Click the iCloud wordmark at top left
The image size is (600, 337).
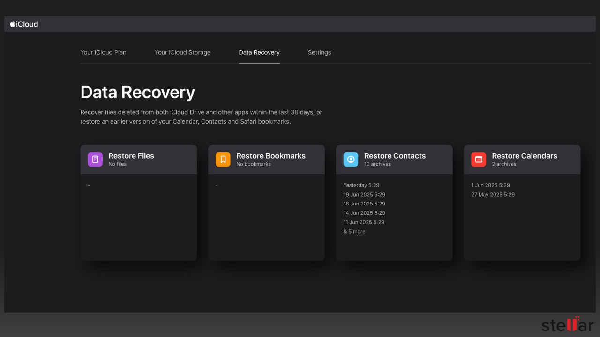click(x=27, y=24)
